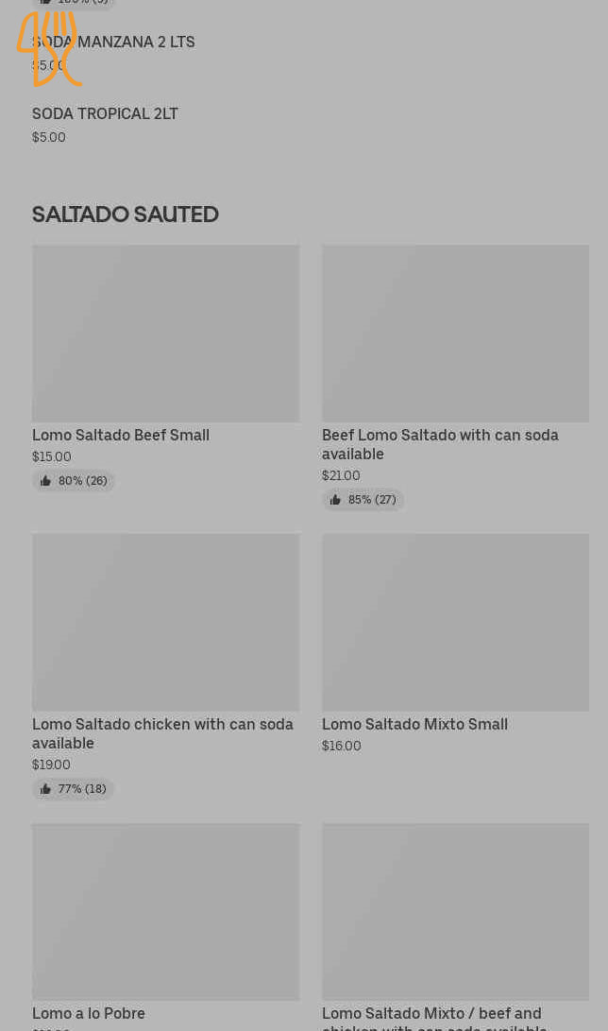Click the Lomo a lo Pobre title

(x=89, y=1014)
